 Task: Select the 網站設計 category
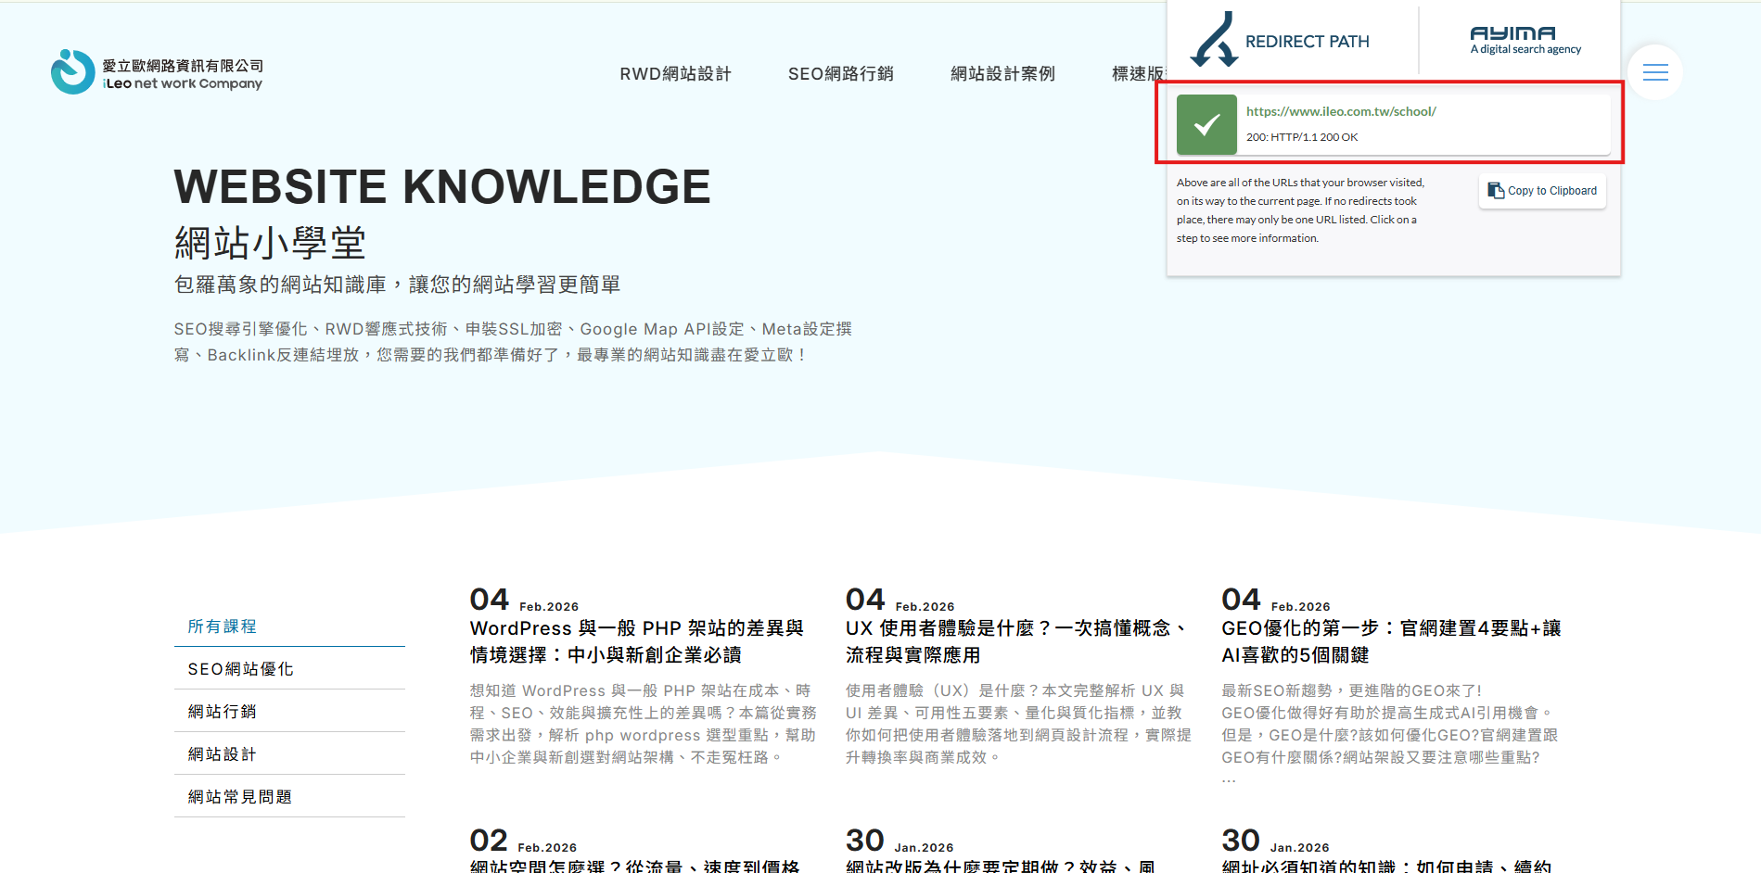click(223, 754)
